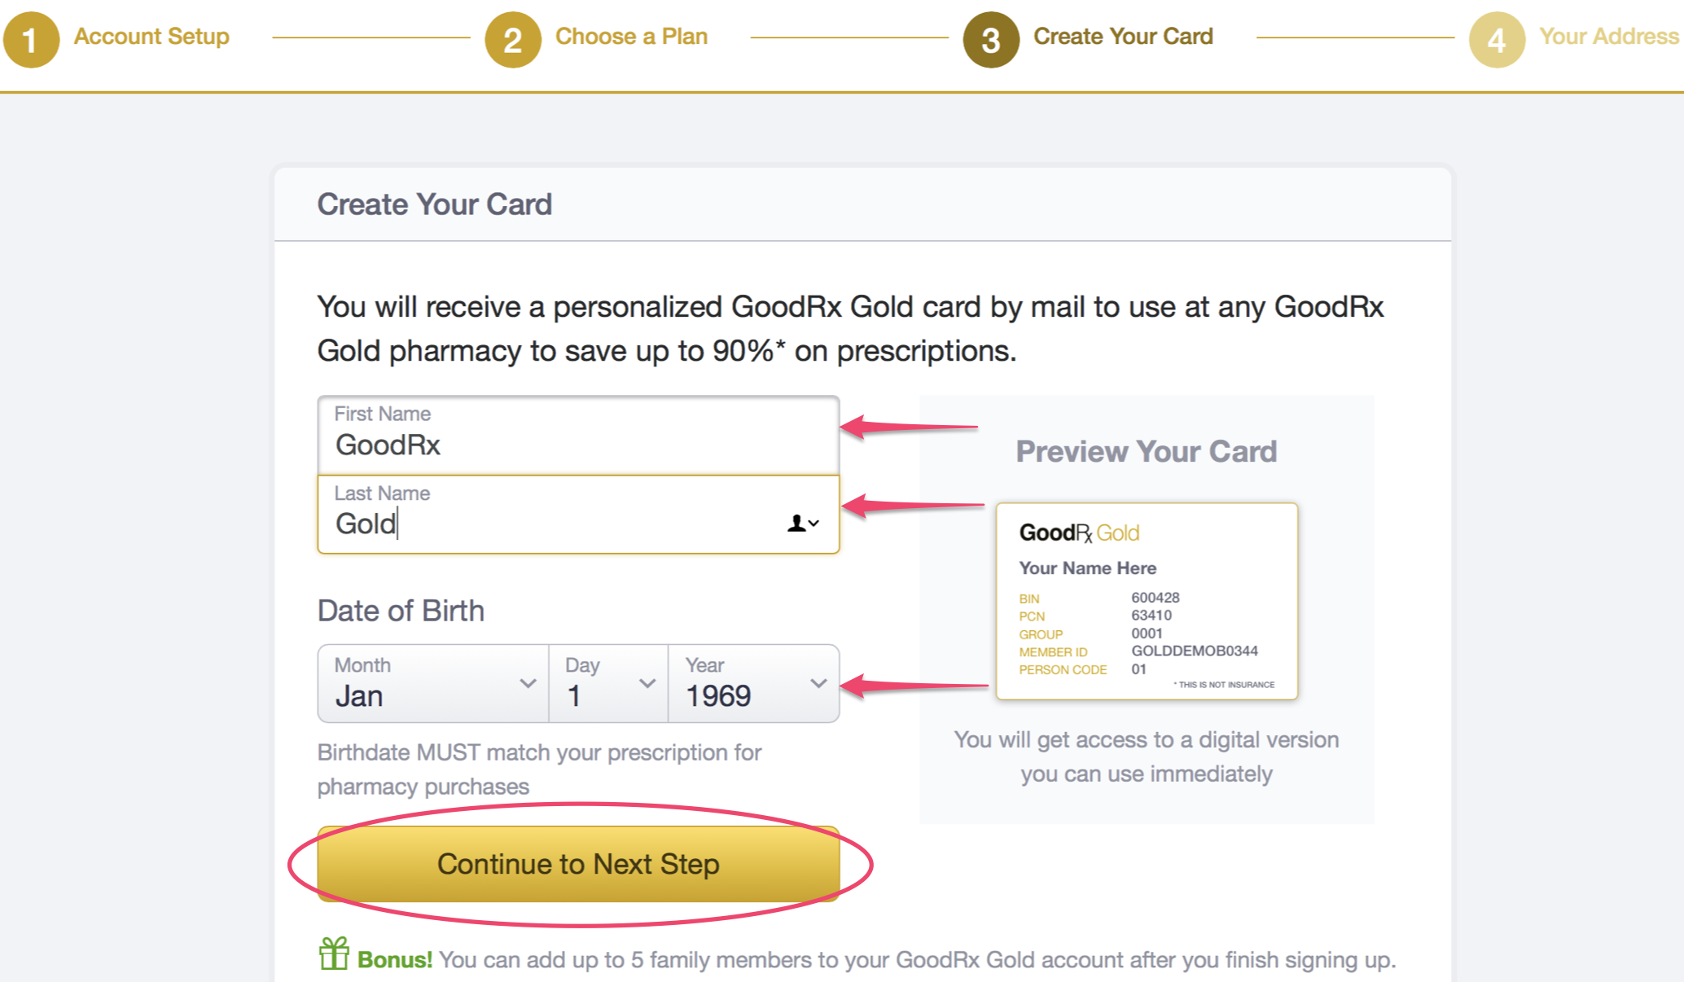Click the step 4 circle icon
The width and height of the screenshot is (1684, 982).
tap(1497, 39)
